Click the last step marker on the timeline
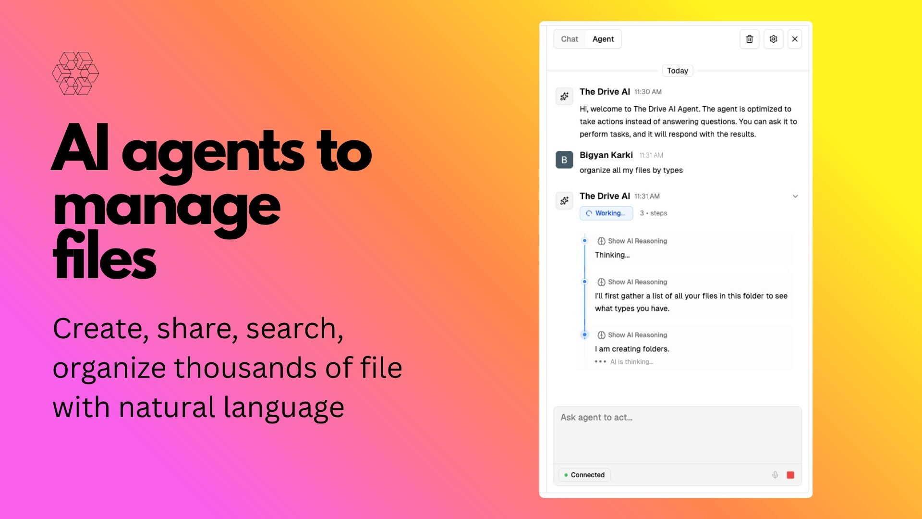The image size is (922, 519). (x=584, y=334)
